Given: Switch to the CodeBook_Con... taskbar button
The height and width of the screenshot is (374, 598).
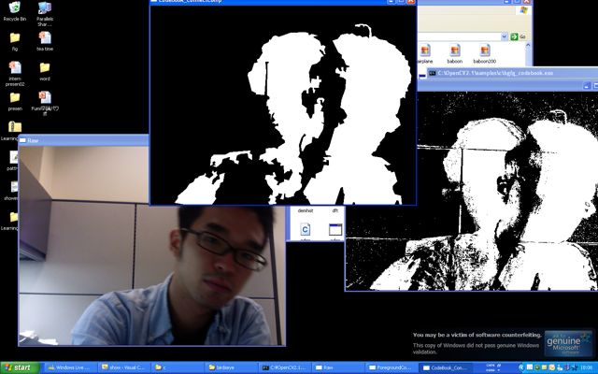Looking at the screenshot, I should pyautogui.click(x=446, y=367).
